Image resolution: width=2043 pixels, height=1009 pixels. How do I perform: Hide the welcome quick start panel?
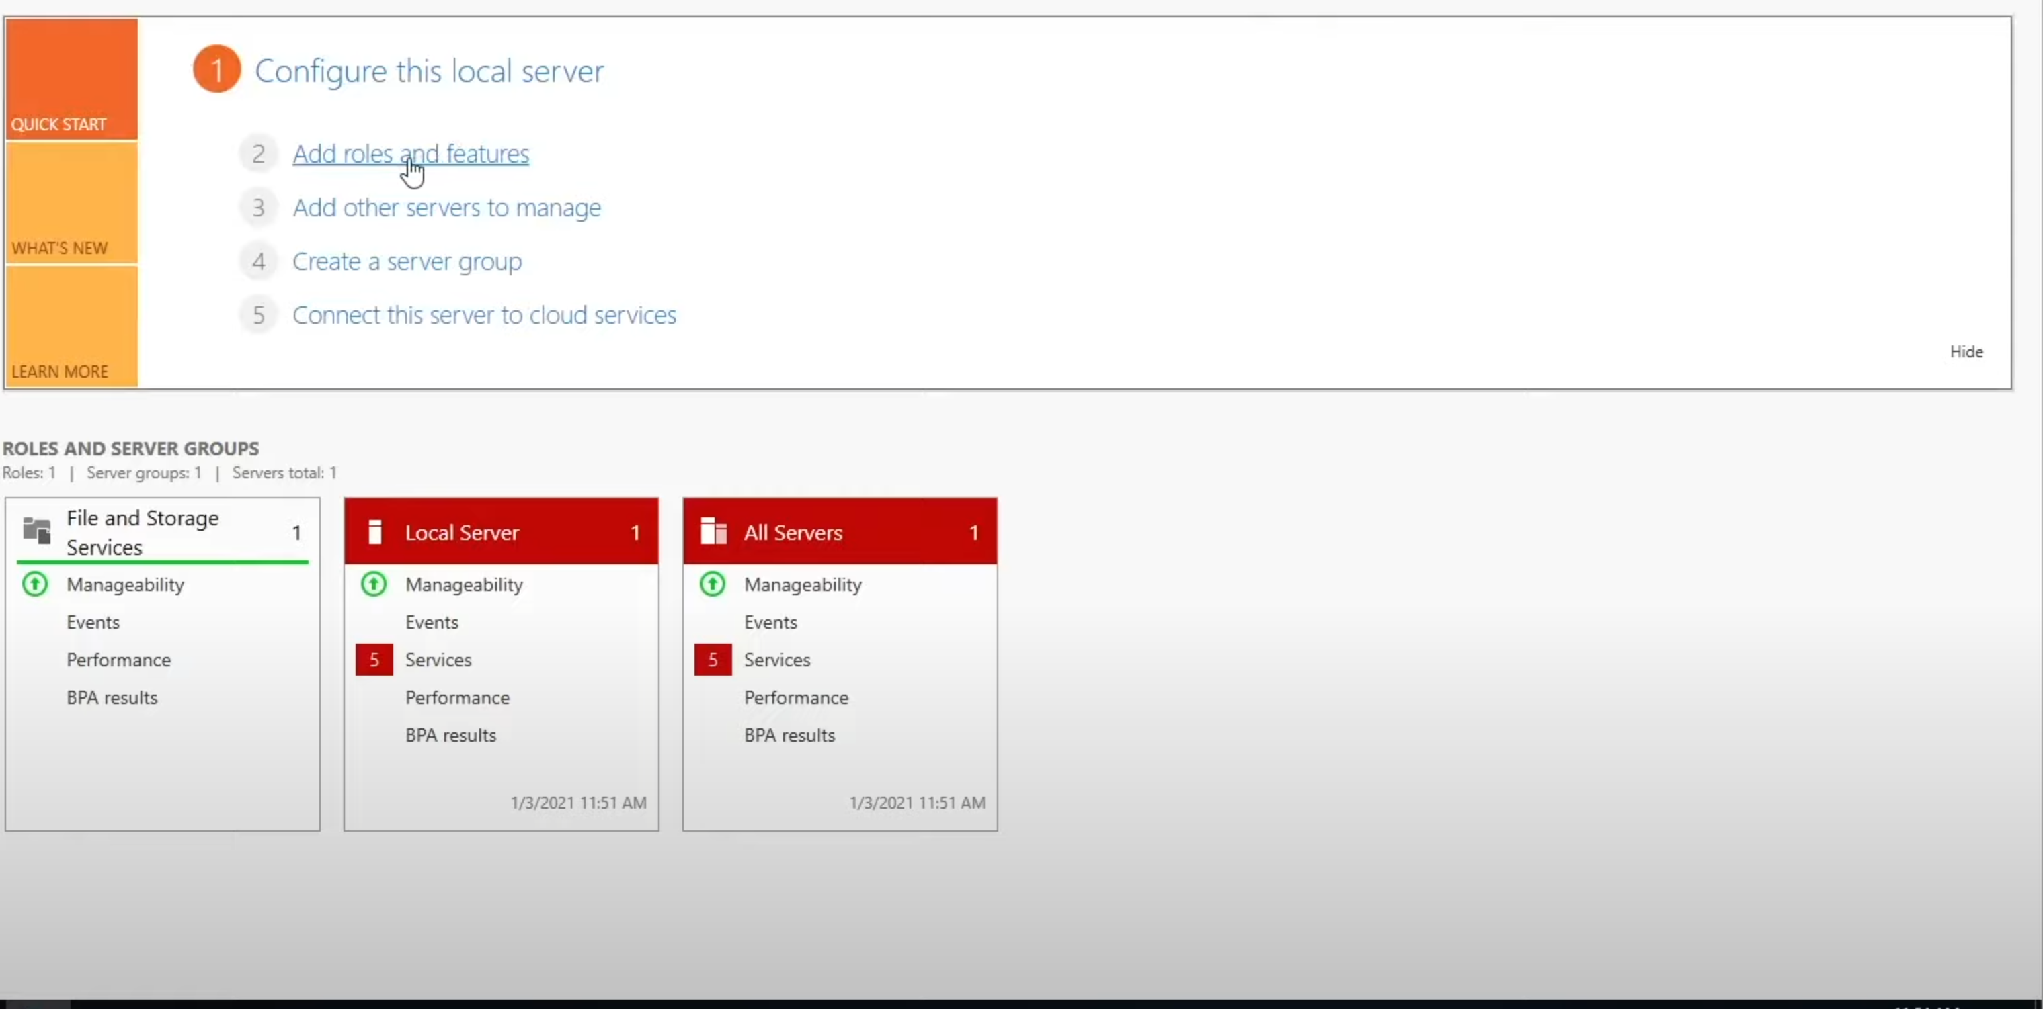tap(1966, 352)
